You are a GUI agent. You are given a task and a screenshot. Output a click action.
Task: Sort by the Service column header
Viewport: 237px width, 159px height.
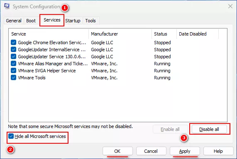[49, 34]
